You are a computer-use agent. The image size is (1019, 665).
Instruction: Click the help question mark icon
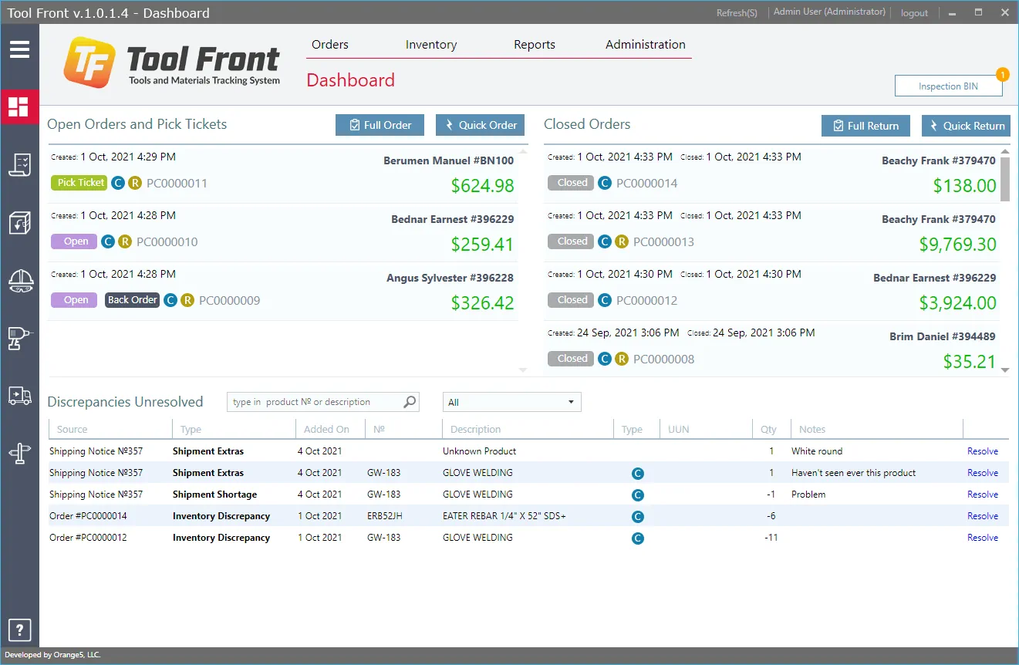click(19, 629)
